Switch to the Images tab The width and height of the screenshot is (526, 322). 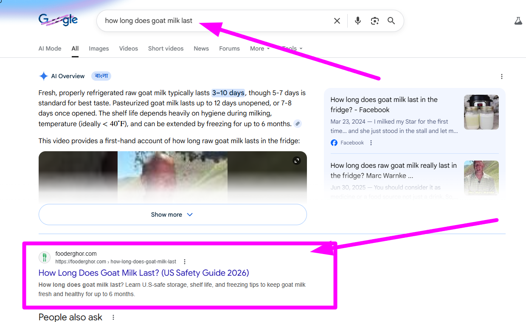98,48
